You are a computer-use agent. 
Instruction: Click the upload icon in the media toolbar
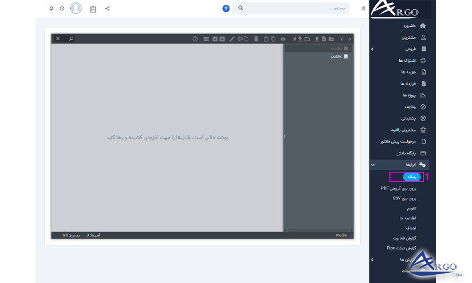click(316, 39)
